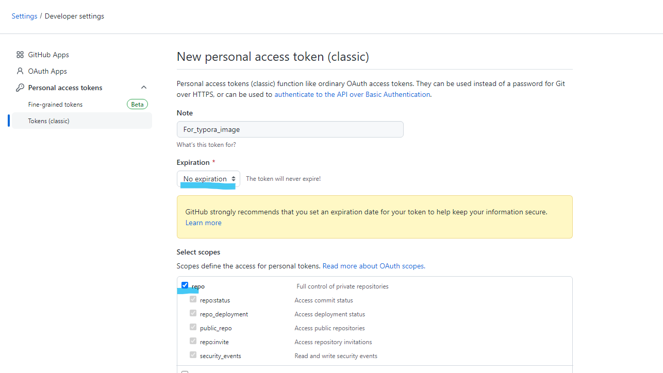Click the public_repo checkbox
Viewport: 663px width, 373px height.
(193, 327)
